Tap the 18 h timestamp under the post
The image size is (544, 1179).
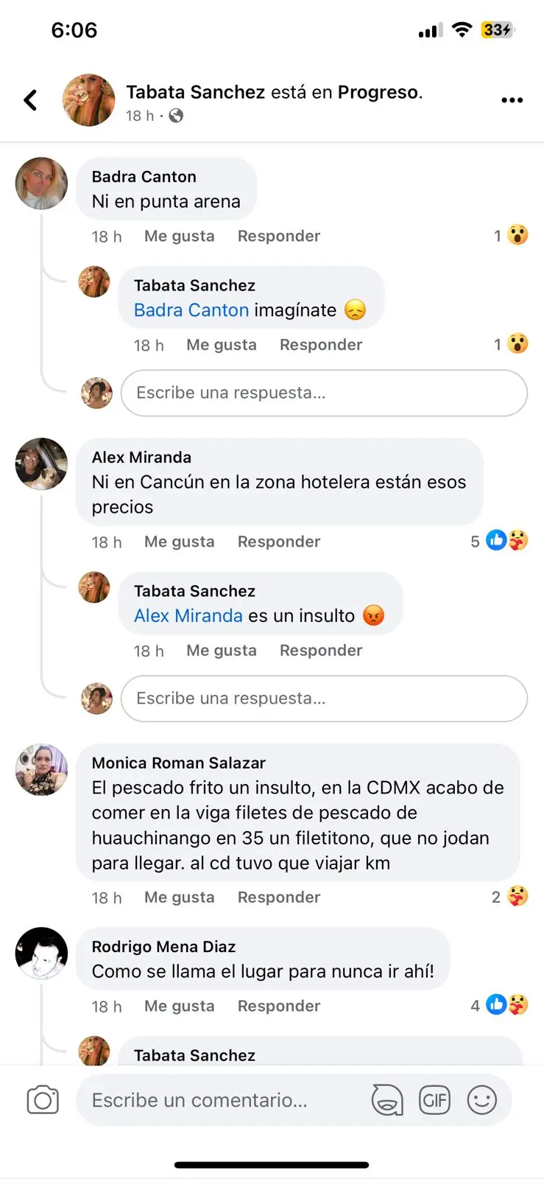point(140,116)
